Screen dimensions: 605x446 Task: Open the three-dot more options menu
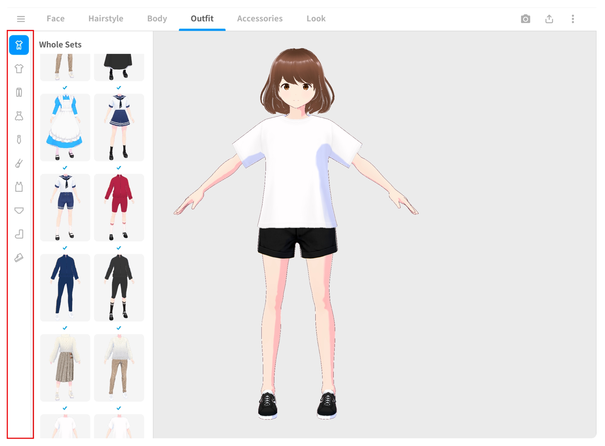pos(573,19)
